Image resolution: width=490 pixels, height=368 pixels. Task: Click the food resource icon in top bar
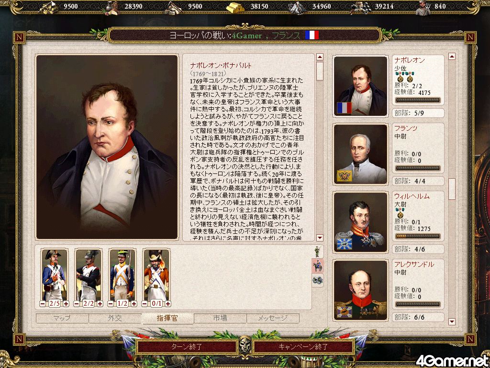click(x=111, y=7)
